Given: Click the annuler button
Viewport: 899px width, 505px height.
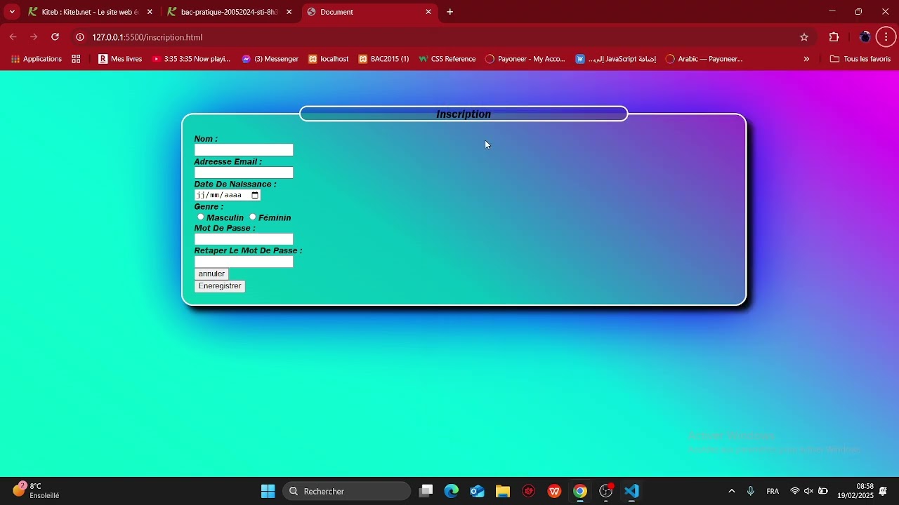Looking at the screenshot, I should point(211,274).
